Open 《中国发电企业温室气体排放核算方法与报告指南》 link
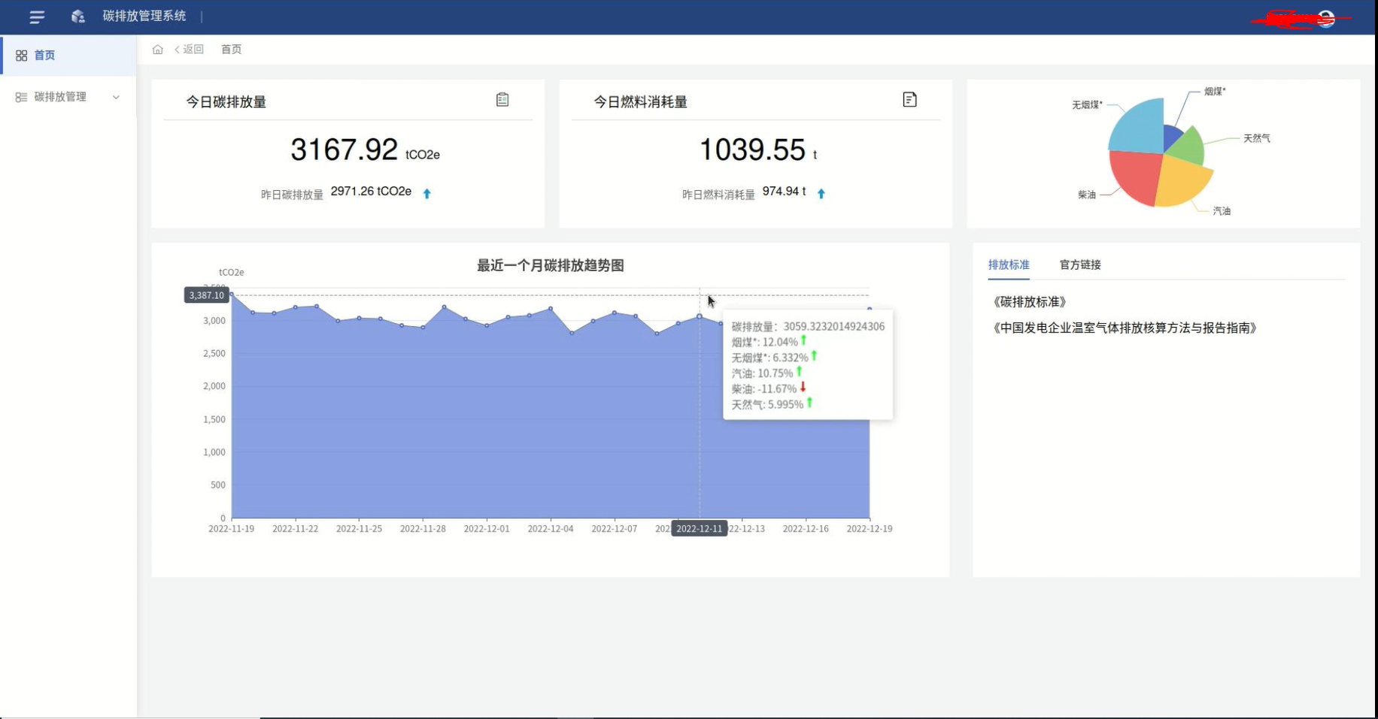Image resolution: width=1378 pixels, height=719 pixels. 1125,328
